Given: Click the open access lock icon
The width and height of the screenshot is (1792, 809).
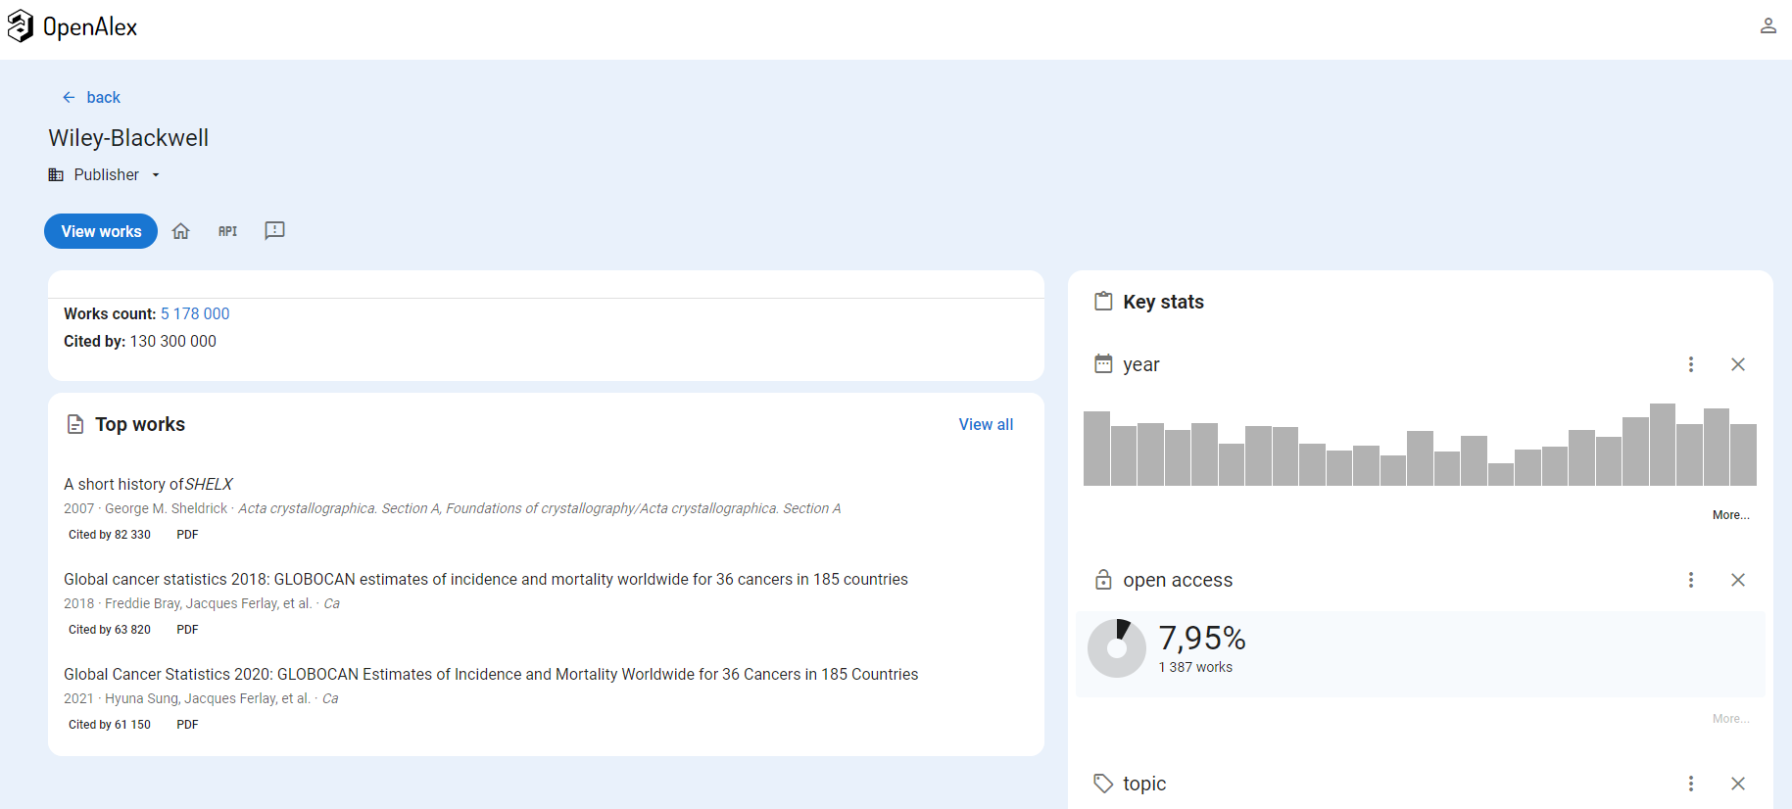Looking at the screenshot, I should pyautogui.click(x=1103, y=580).
